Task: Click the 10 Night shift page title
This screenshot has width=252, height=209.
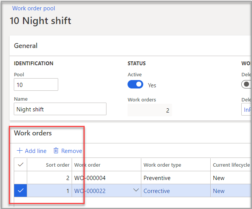Action: click(x=40, y=21)
